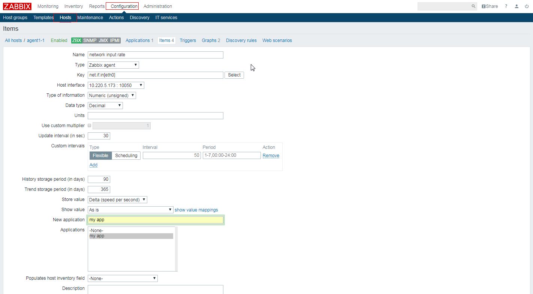This screenshot has height=294, width=533.
Task: Click the search magnifier icon
Action: (473, 6)
